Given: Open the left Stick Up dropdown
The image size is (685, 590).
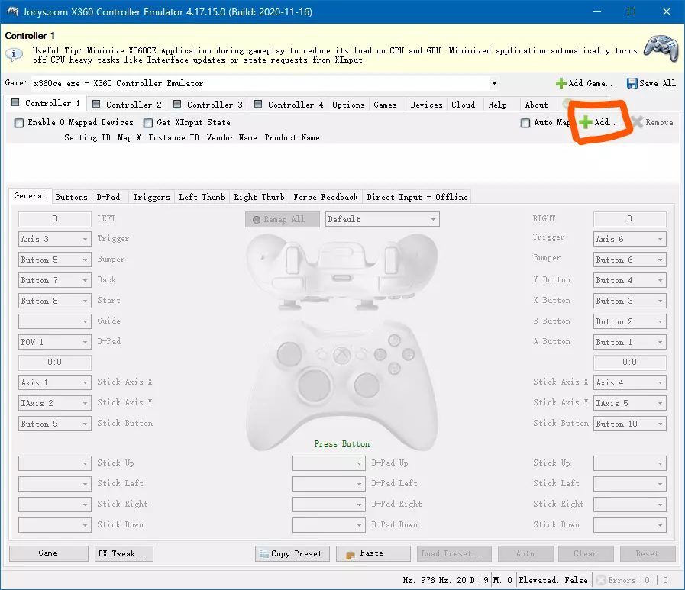Looking at the screenshot, I should point(55,463).
